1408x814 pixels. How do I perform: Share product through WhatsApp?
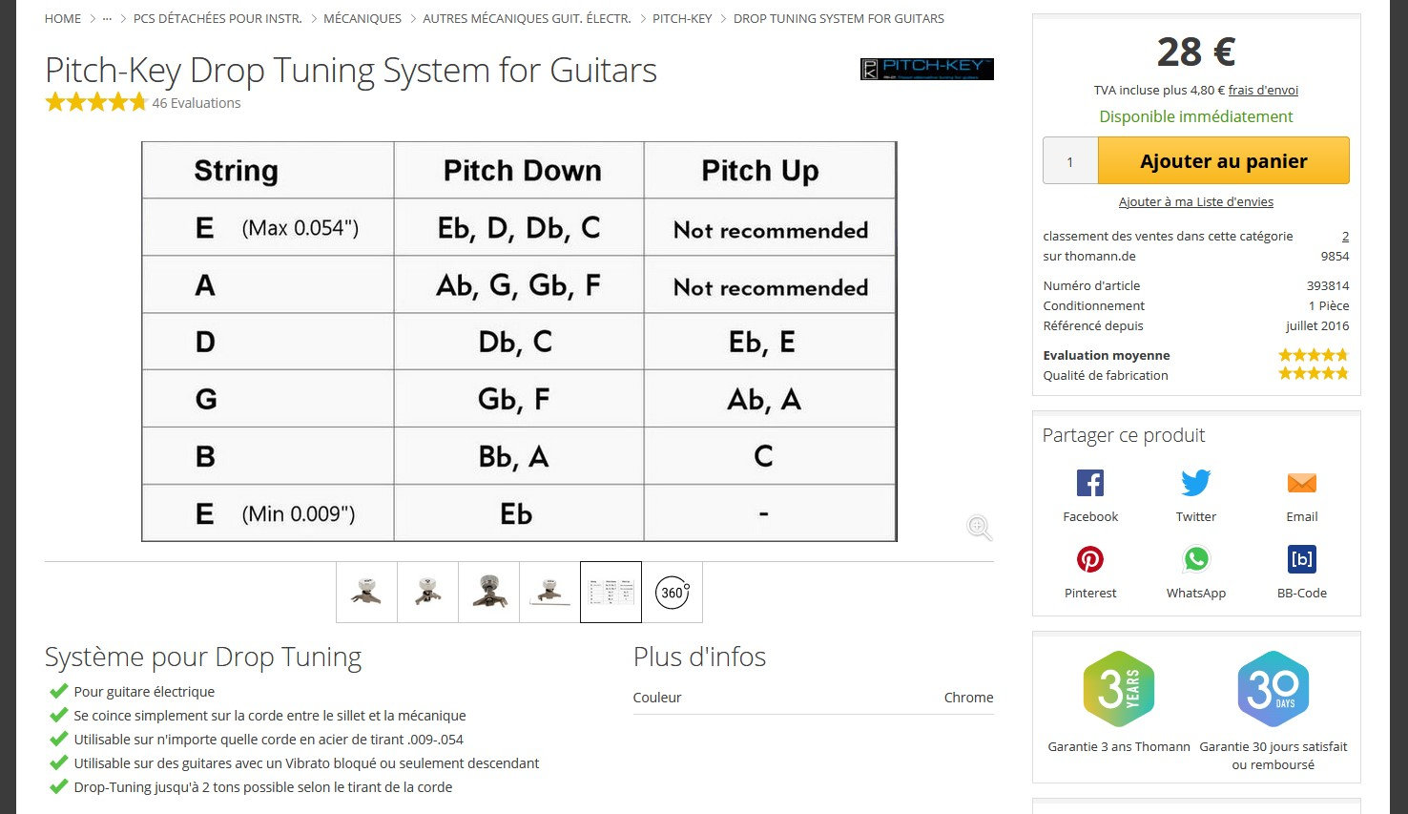1195,559
